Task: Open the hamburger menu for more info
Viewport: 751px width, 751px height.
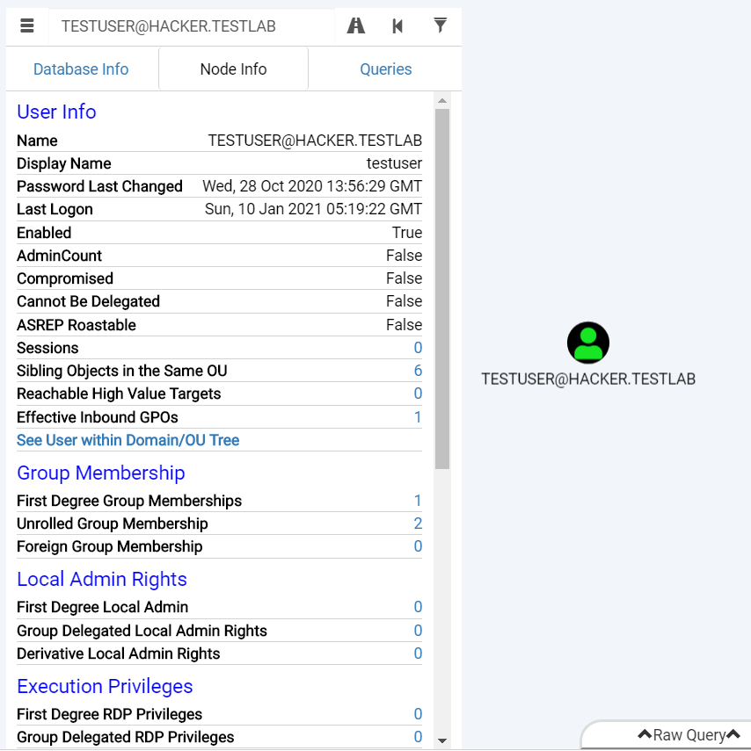Action: click(x=27, y=26)
